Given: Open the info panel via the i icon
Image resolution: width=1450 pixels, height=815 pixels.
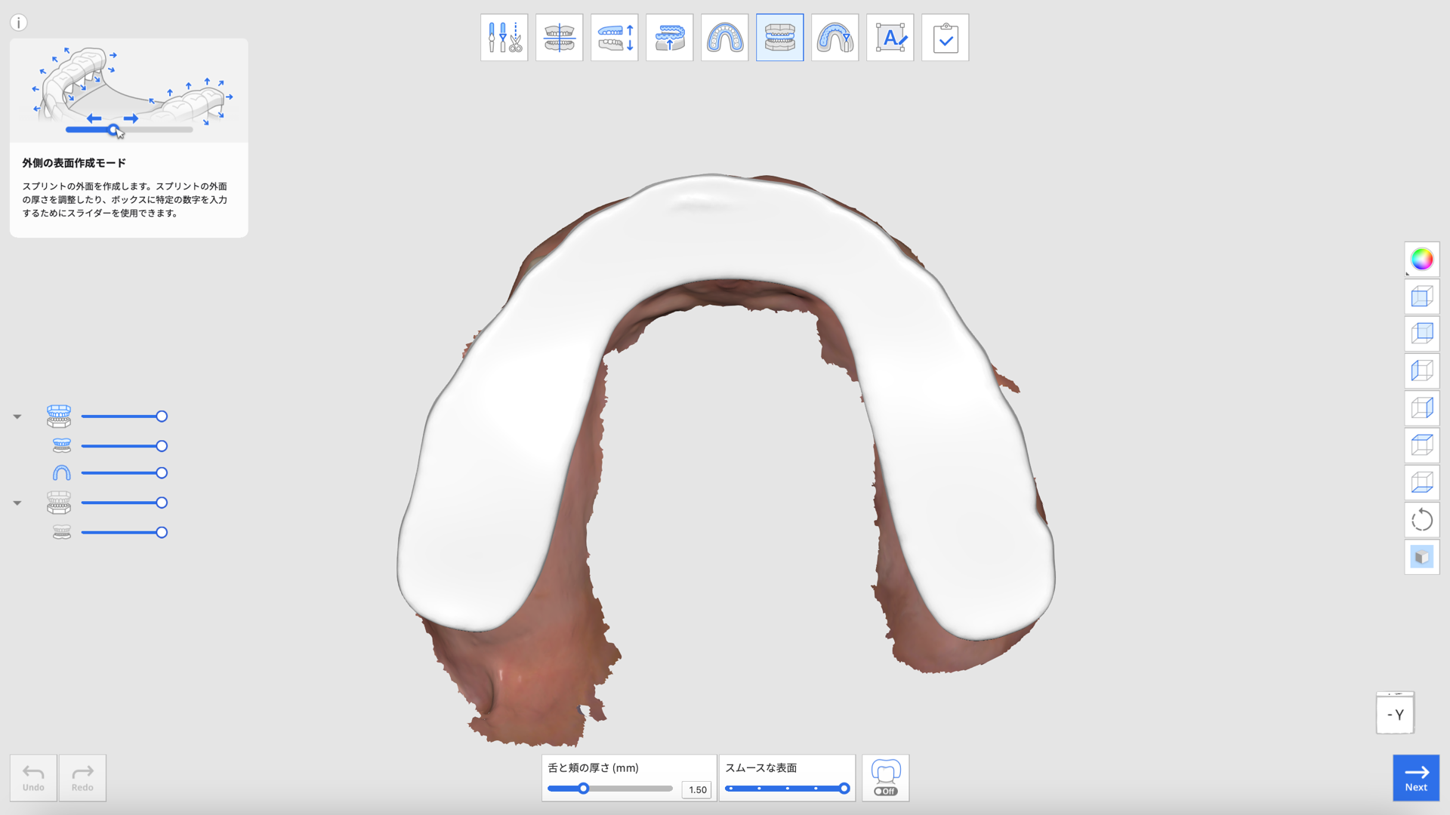Looking at the screenshot, I should pyautogui.click(x=18, y=23).
